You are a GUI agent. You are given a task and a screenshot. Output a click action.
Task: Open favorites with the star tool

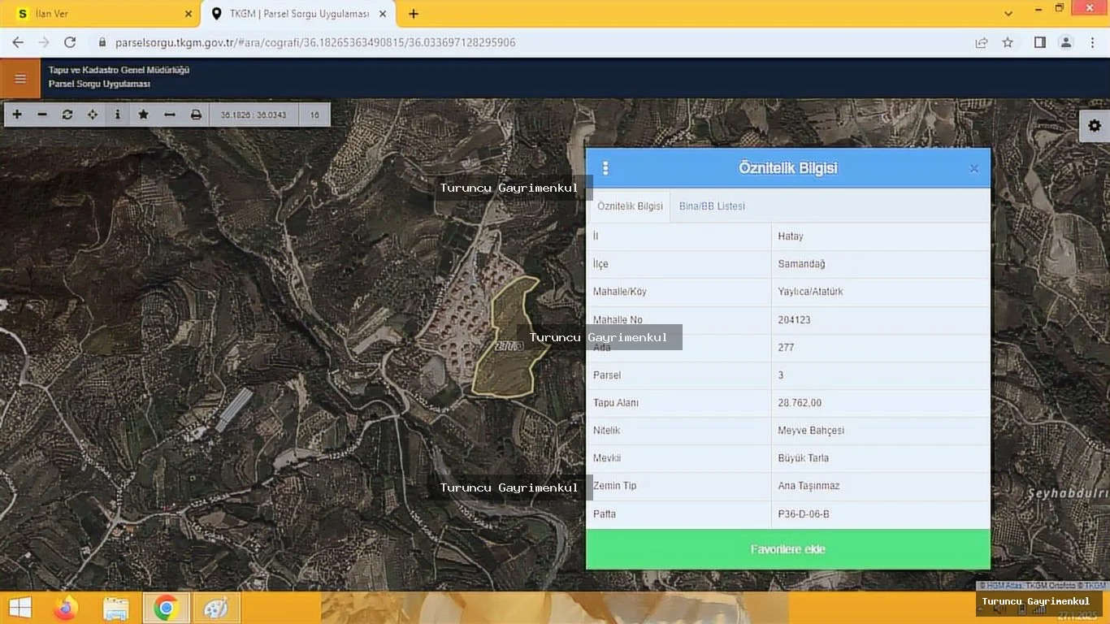(144, 115)
